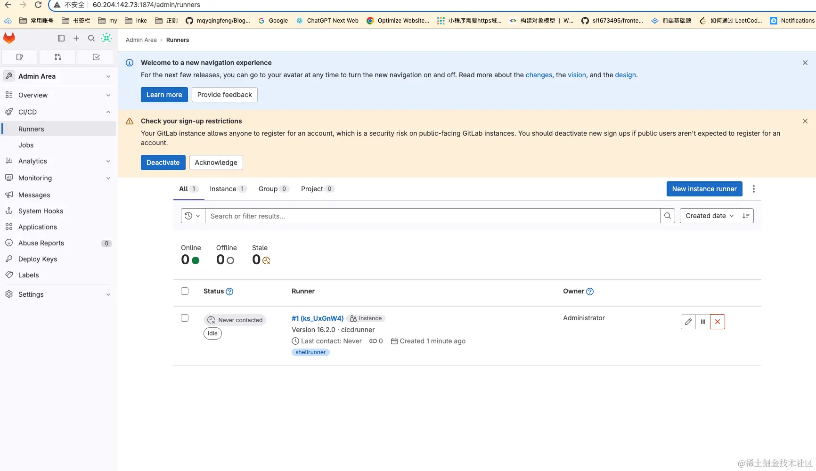Expand the Settings sidebar section
Image resolution: width=816 pixels, height=471 pixels.
59,294
